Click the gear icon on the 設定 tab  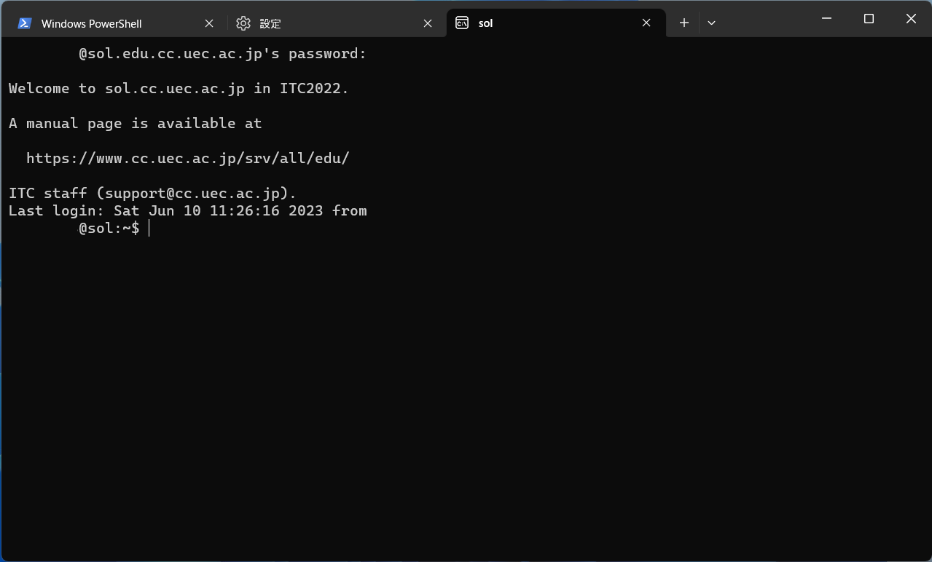243,23
